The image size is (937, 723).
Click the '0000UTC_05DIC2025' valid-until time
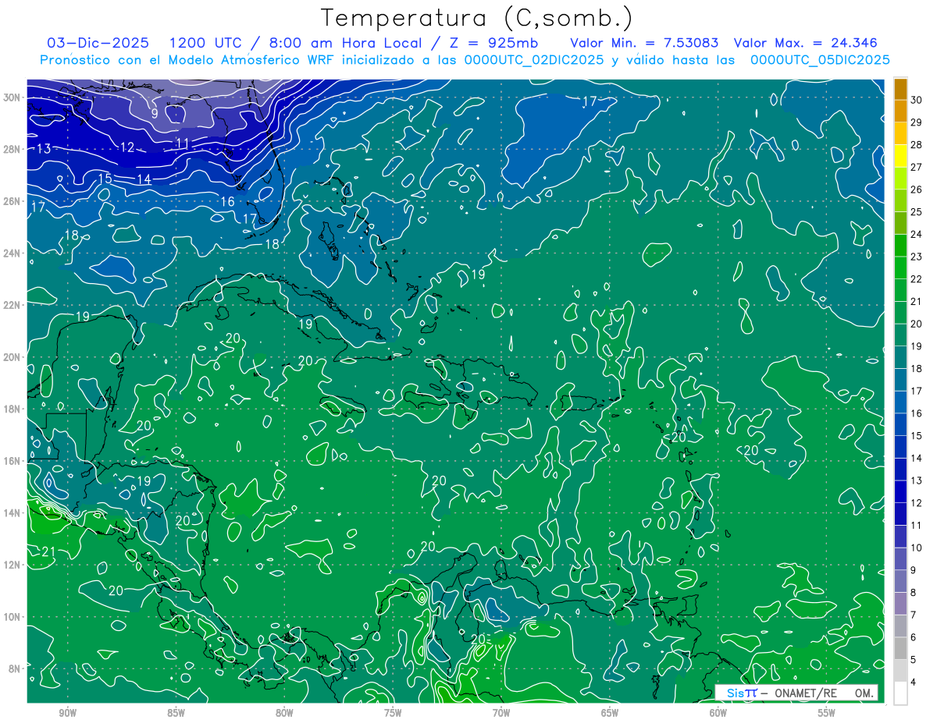[x=820, y=59]
